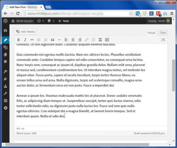The height and width of the screenshot is (148, 177).
Task: Insert a numbered list
Action: (46, 40)
